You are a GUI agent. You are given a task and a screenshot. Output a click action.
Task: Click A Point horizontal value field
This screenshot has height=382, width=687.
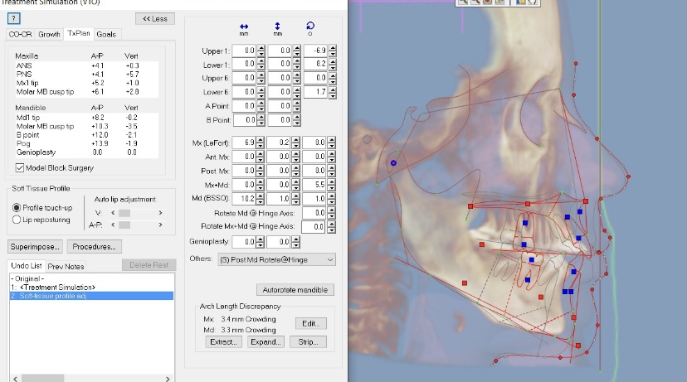tap(245, 106)
